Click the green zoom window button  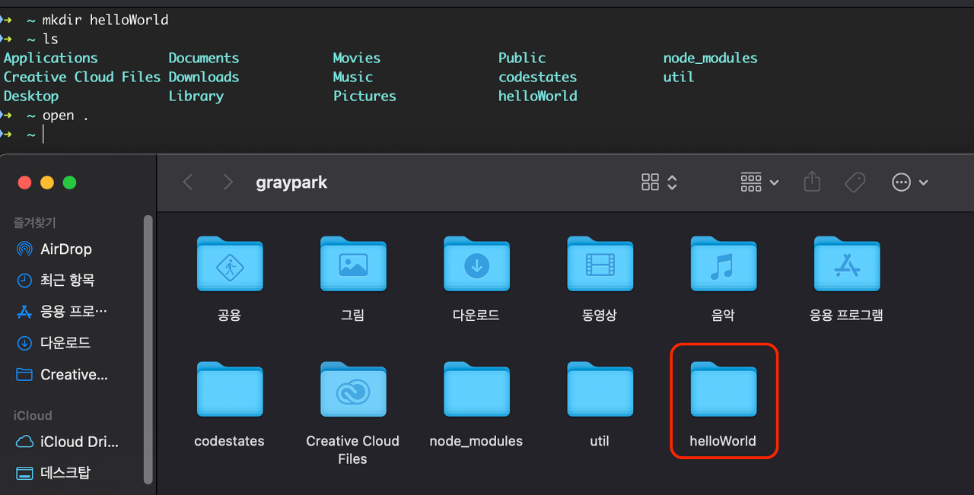[x=69, y=182]
